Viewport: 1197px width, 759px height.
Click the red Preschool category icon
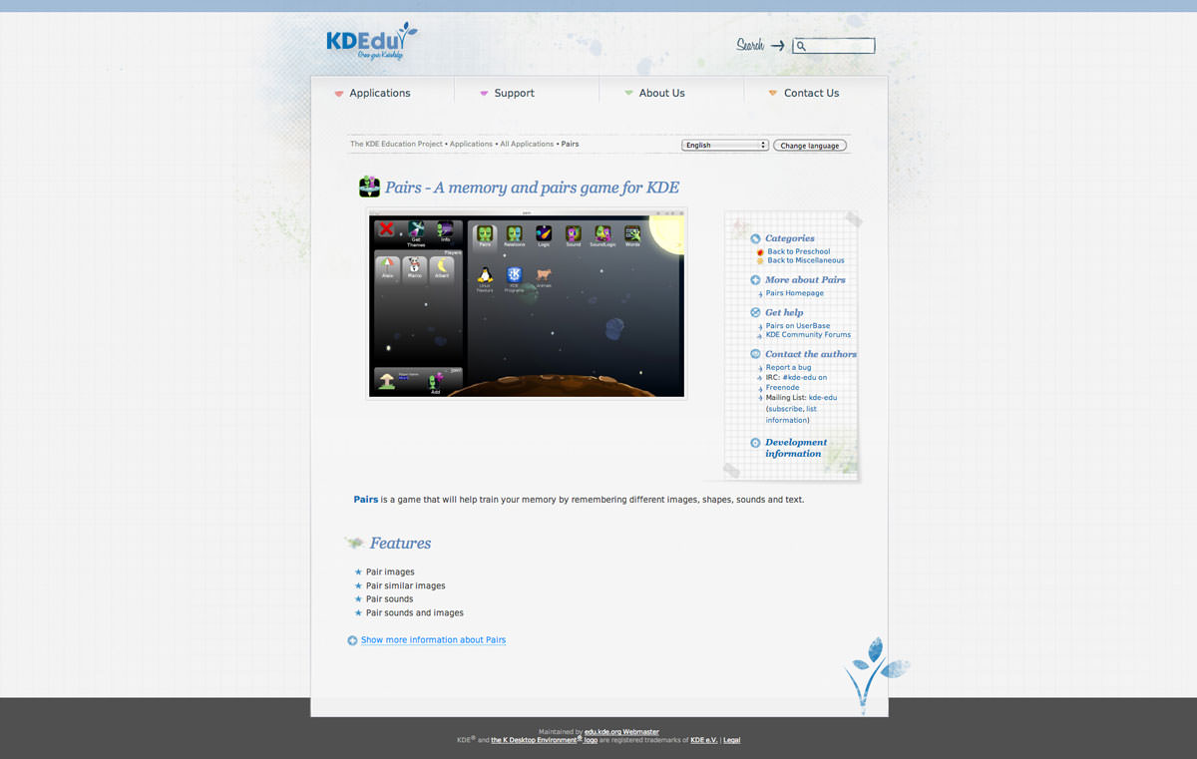tap(760, 252)
